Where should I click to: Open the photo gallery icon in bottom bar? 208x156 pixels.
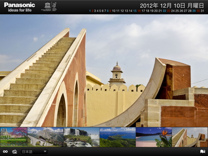[x=15, y=151]
